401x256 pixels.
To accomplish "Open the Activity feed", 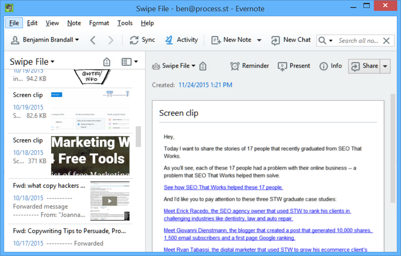I will [182, 40].
